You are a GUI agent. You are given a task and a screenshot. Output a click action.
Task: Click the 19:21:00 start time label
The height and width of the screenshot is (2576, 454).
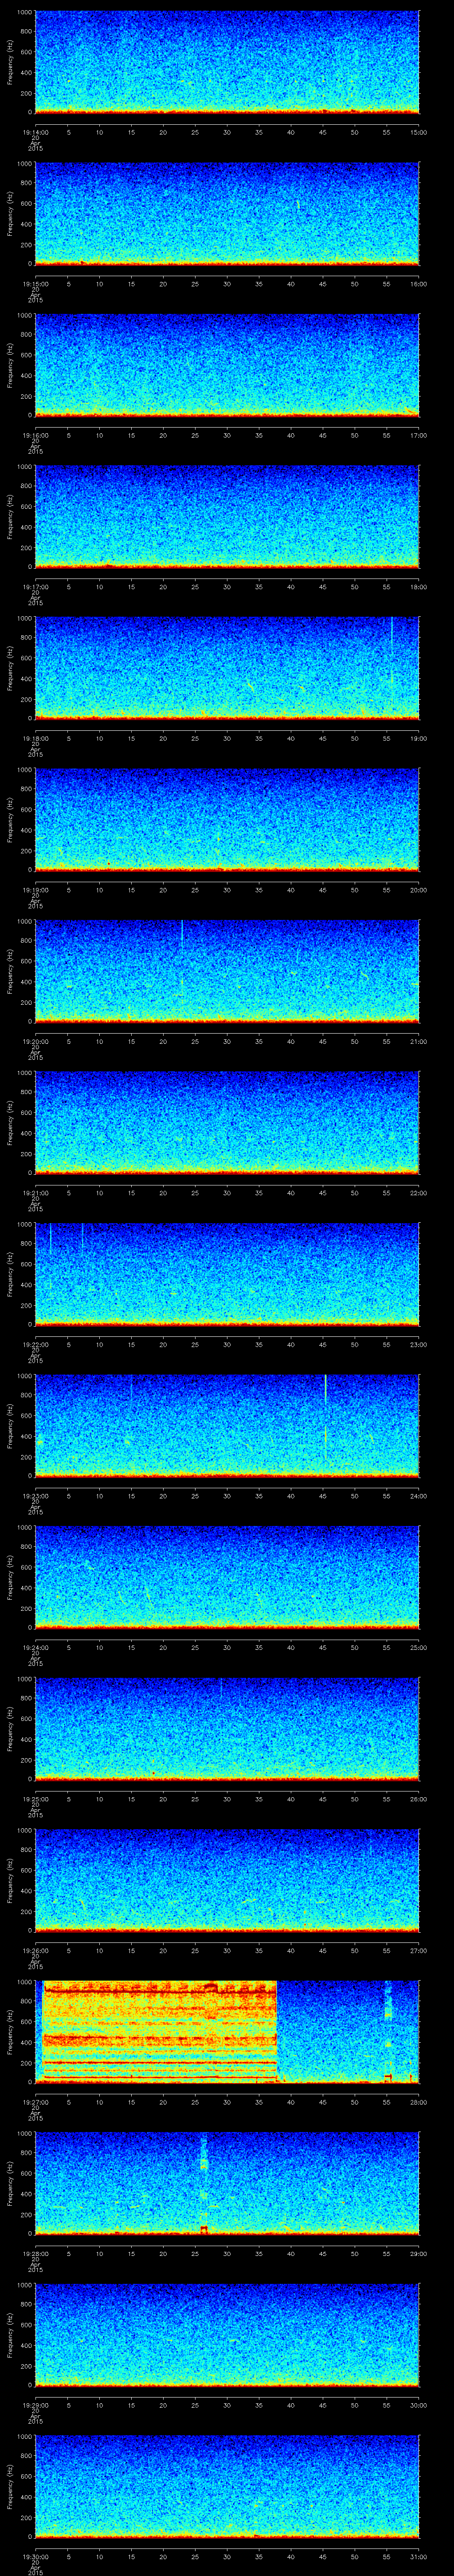pos(35,1193)
